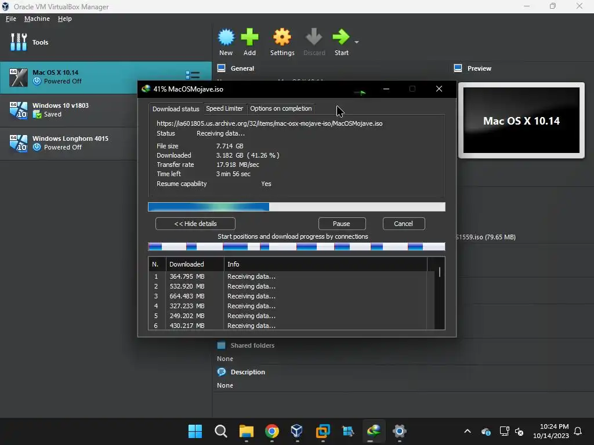Pause the MacOSMojave.iso download
The height and width of the screenshot is (445, 594).
click(342, 224)
